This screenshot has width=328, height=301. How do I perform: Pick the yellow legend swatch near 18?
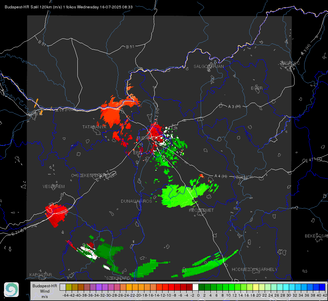256,287
